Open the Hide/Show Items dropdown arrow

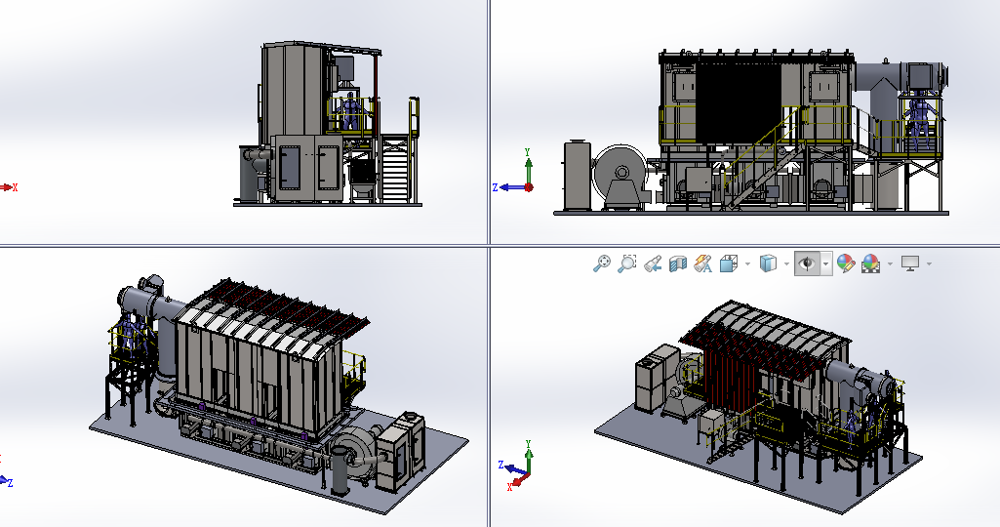(825, 263)
